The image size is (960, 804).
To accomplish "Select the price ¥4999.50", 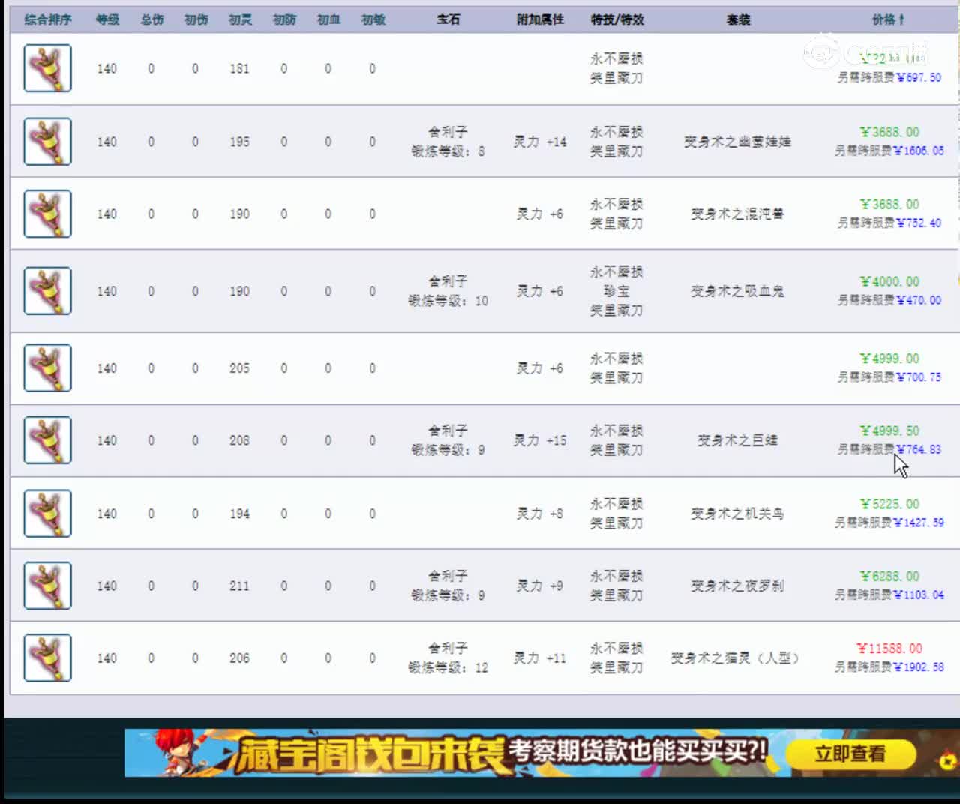I will tap(889, 430).
